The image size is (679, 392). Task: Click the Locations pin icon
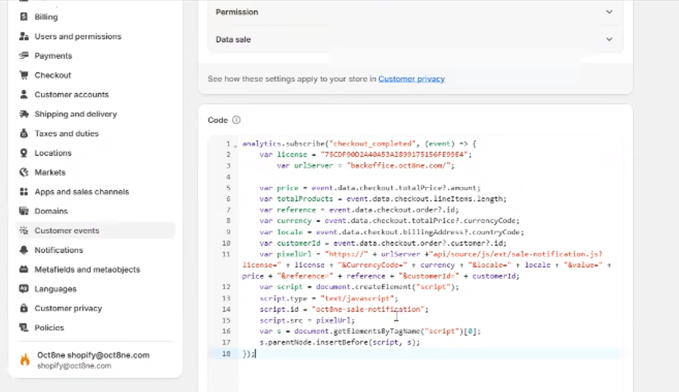click(25, 153)
